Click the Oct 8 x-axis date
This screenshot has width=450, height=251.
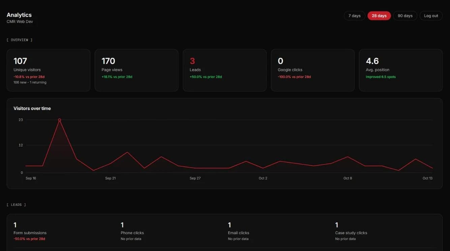pos(348,178)
